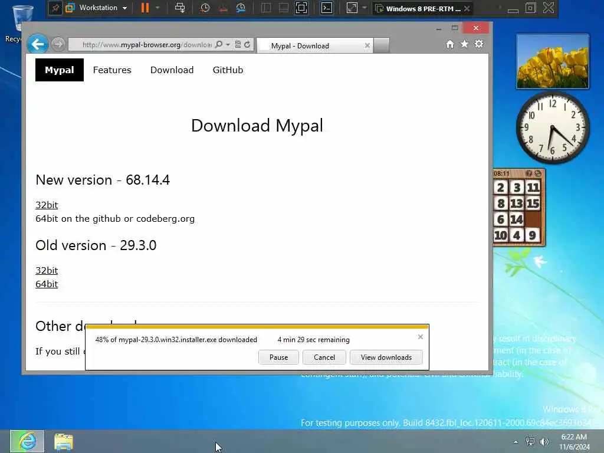Image resolution: width=604 pixels, height=453 pixels.
Task: Click the tulips slideshow gadget picture
Action: point(552,61)
